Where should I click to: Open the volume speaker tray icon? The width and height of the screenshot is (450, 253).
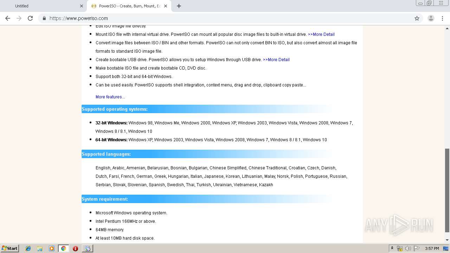tap(408, 248)
